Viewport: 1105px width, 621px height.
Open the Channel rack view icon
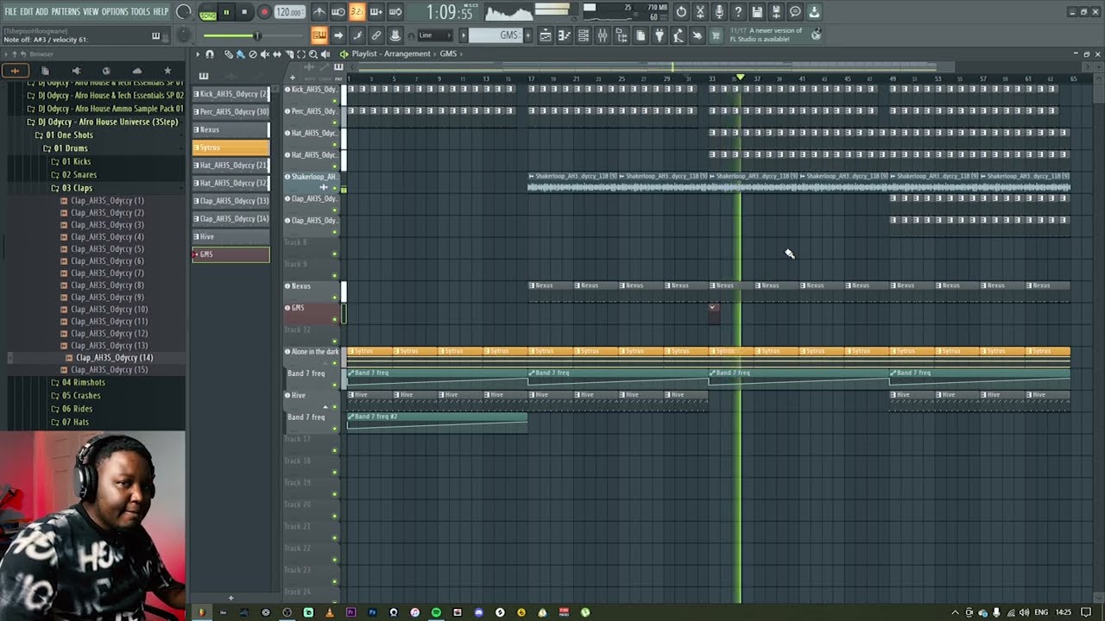(x=584, y=35)
